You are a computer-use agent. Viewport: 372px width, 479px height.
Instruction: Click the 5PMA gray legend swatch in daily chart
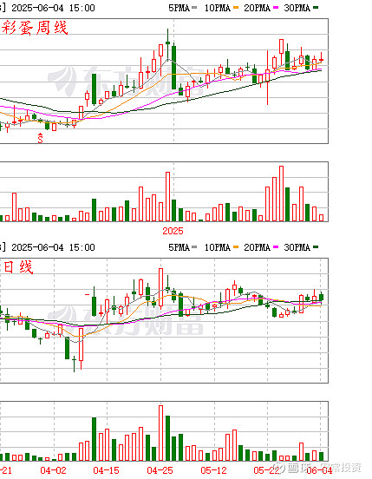[x=194, y=246]
